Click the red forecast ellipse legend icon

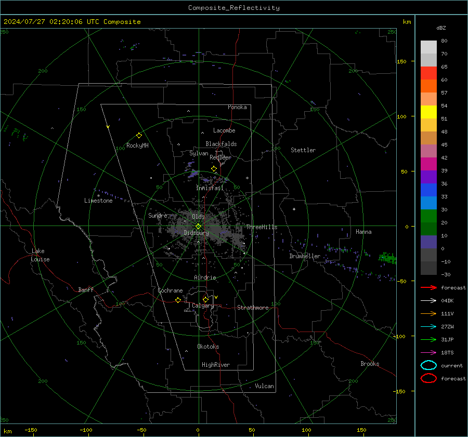tap(428, 378)
